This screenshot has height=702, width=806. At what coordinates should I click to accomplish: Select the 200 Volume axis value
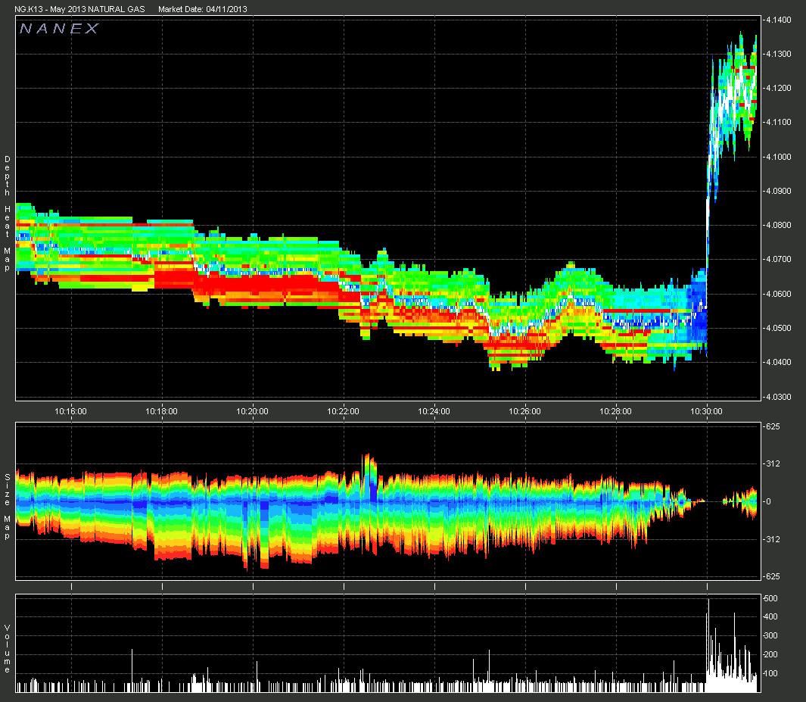(771, 655)
